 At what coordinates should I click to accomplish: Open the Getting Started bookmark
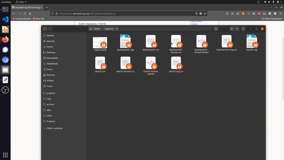(x=22, y=19)
